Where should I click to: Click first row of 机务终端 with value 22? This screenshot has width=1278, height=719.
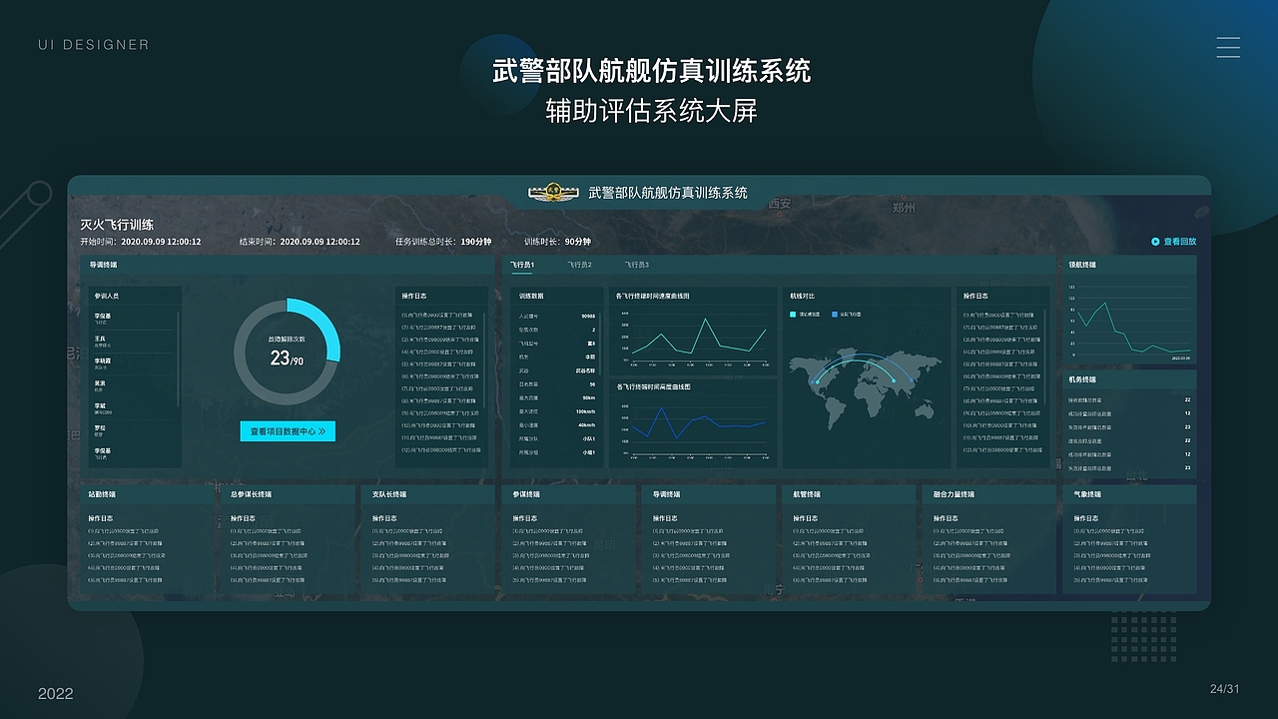coord(1129,399)
